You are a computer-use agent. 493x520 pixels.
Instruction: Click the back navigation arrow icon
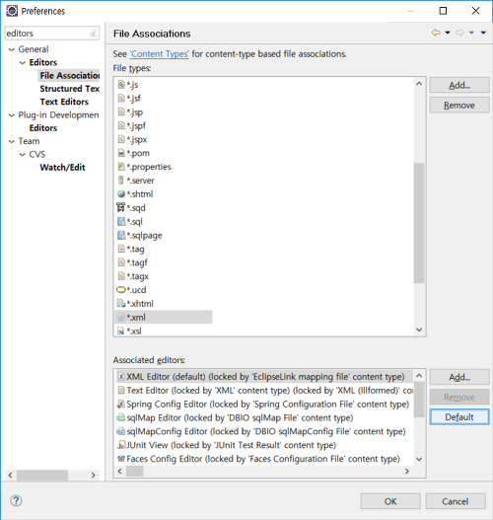(x=436, y=33)
